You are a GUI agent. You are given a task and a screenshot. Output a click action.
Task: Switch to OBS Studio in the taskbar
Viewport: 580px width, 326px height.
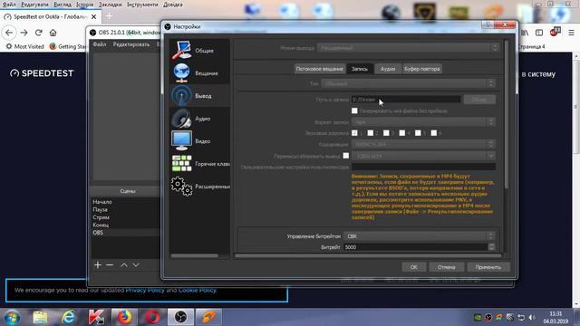[x=180, y=317]
